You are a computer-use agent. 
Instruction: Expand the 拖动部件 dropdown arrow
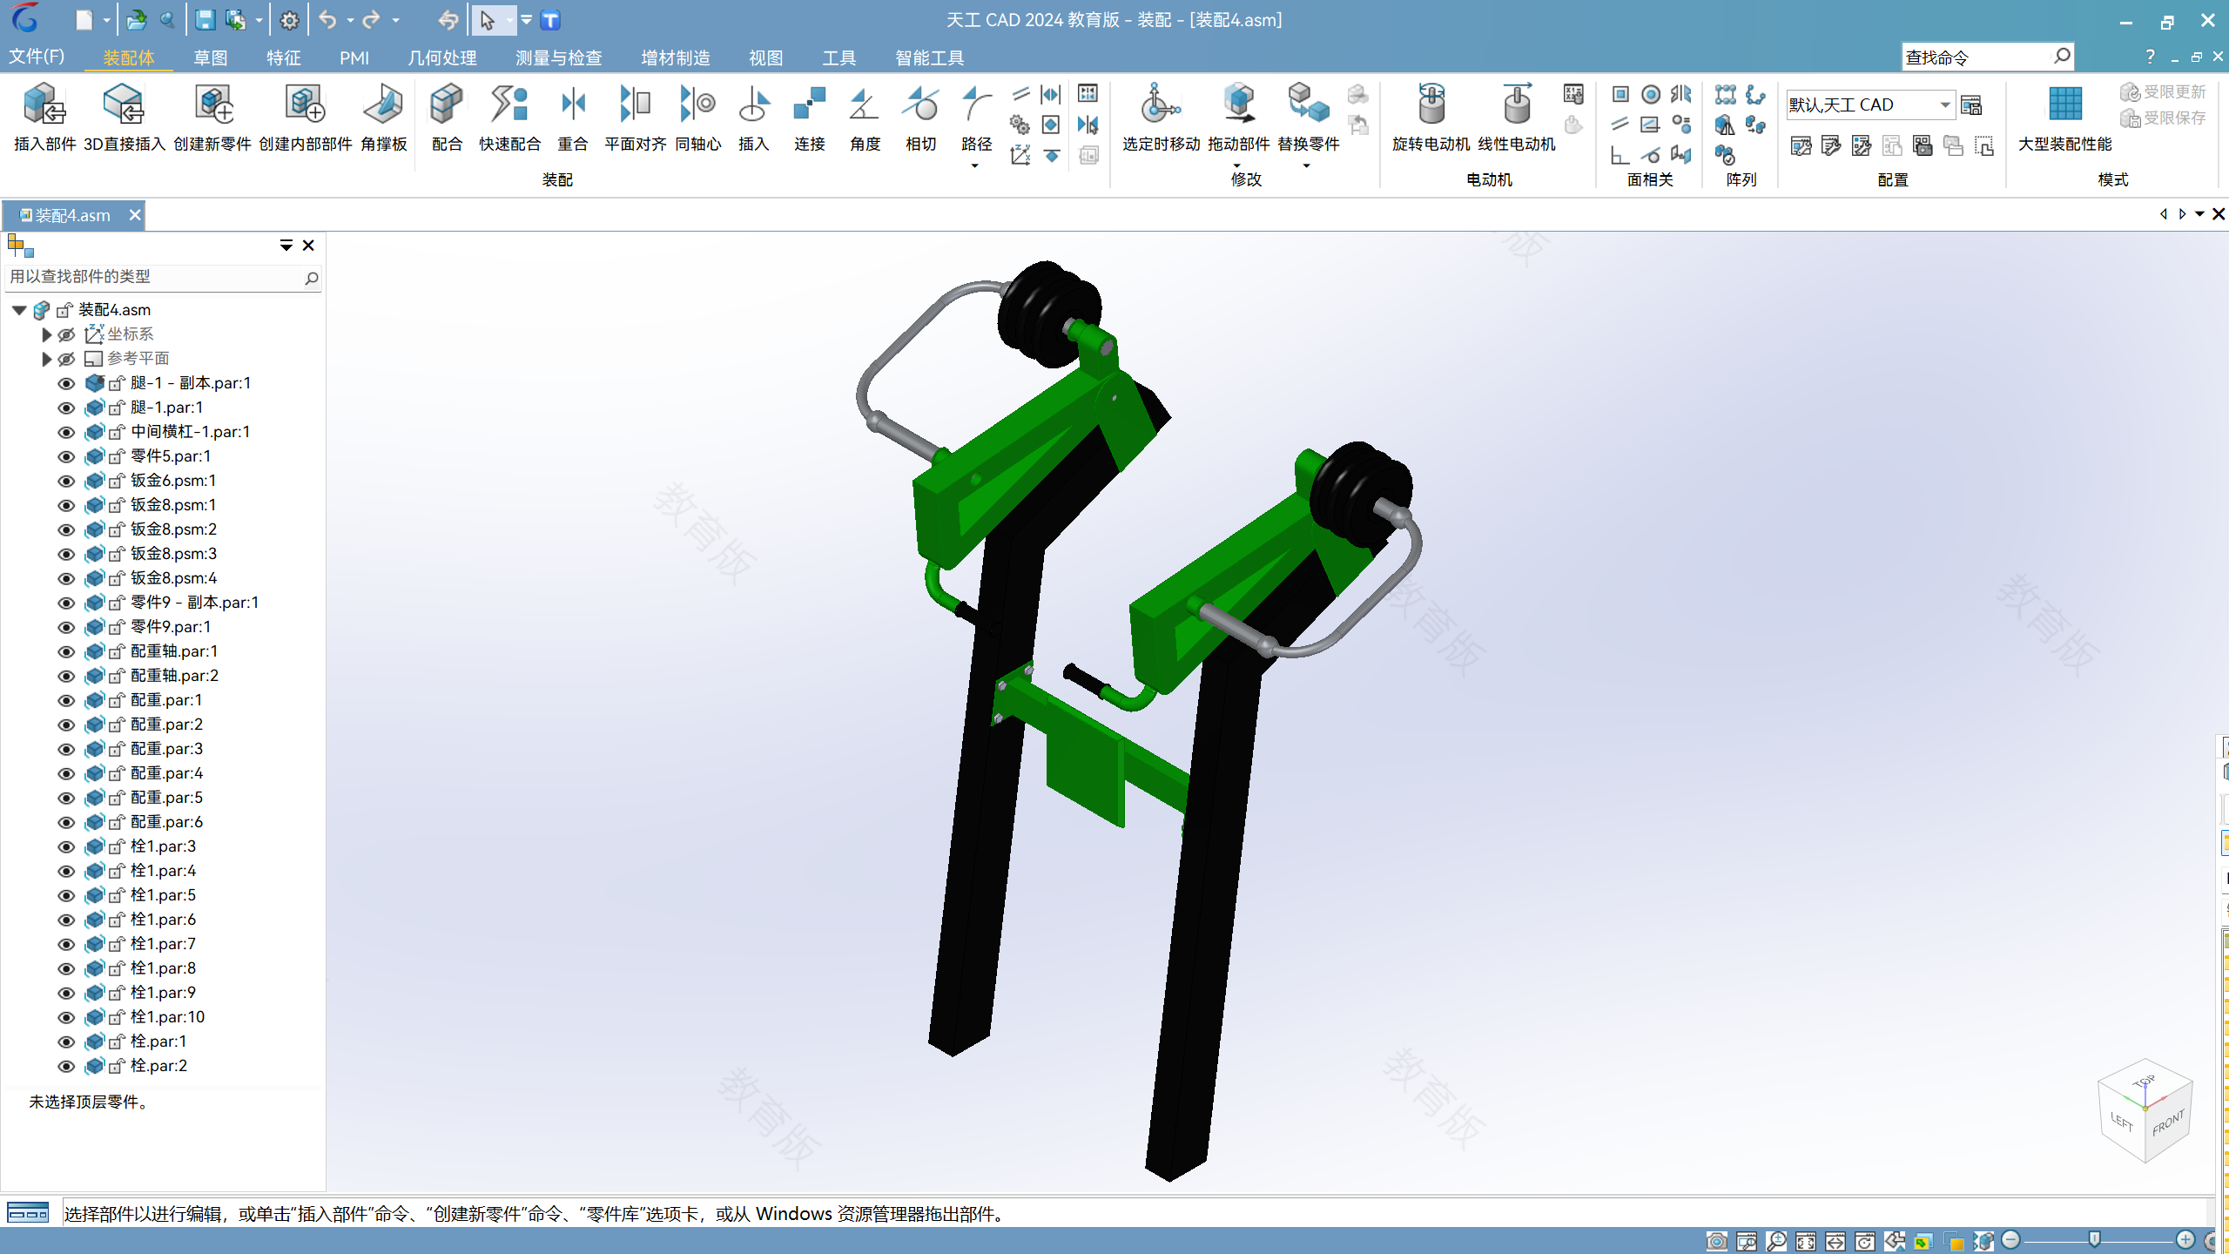tap(1236, 165)
